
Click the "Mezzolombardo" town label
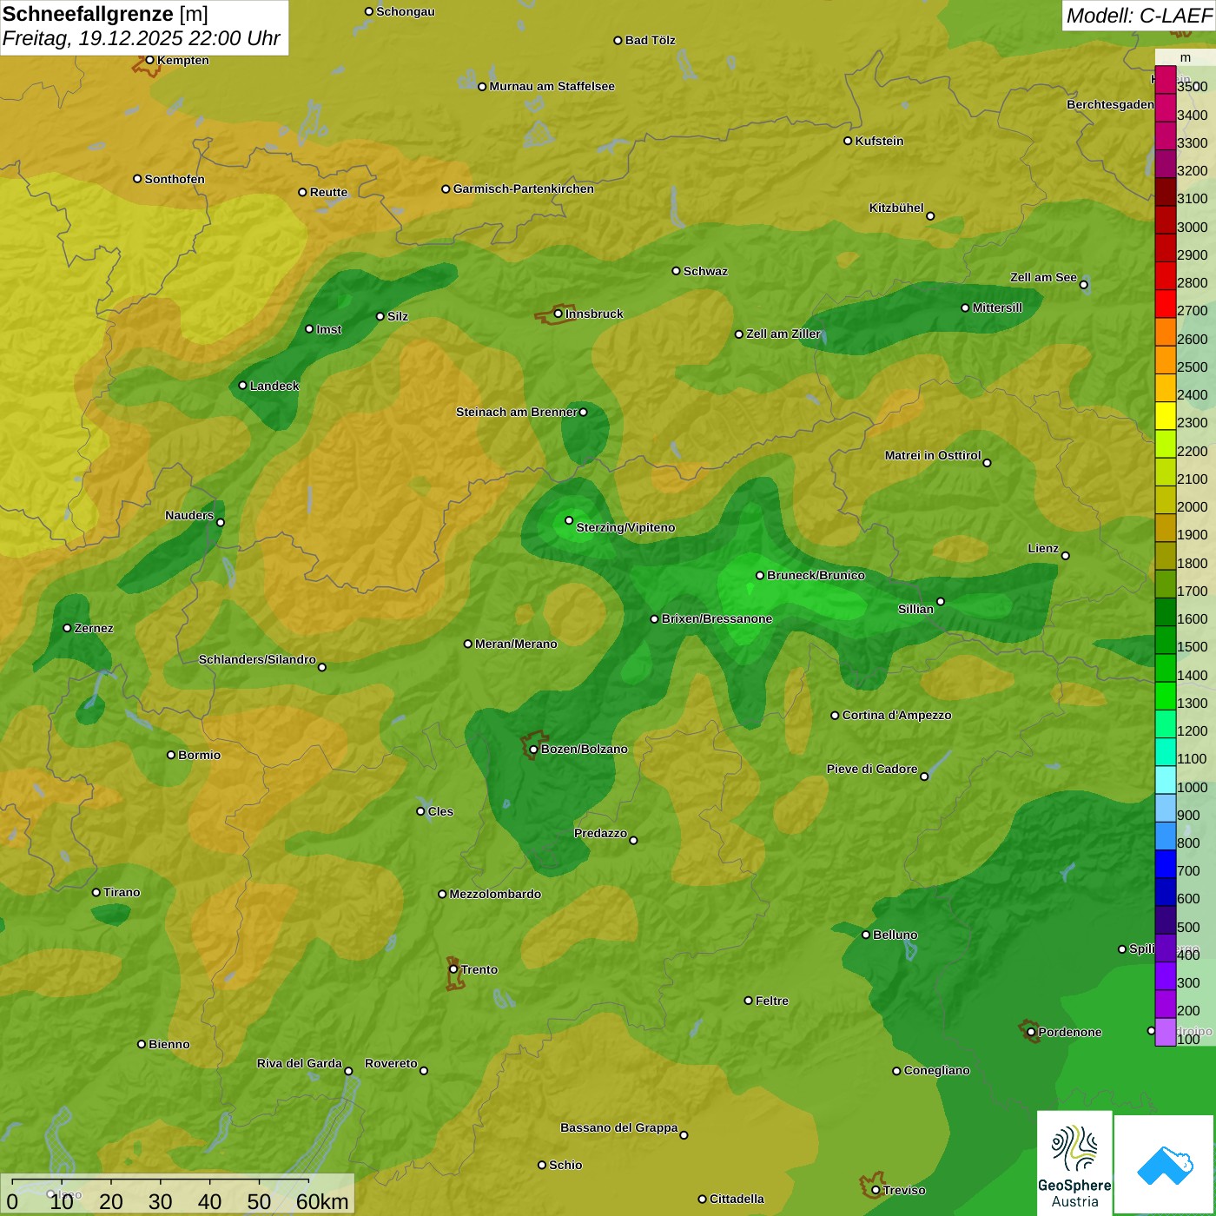point(495,894)
